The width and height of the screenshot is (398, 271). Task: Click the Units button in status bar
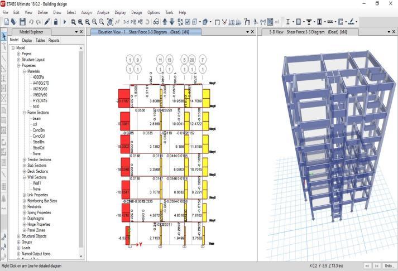(x=390, y=265)
